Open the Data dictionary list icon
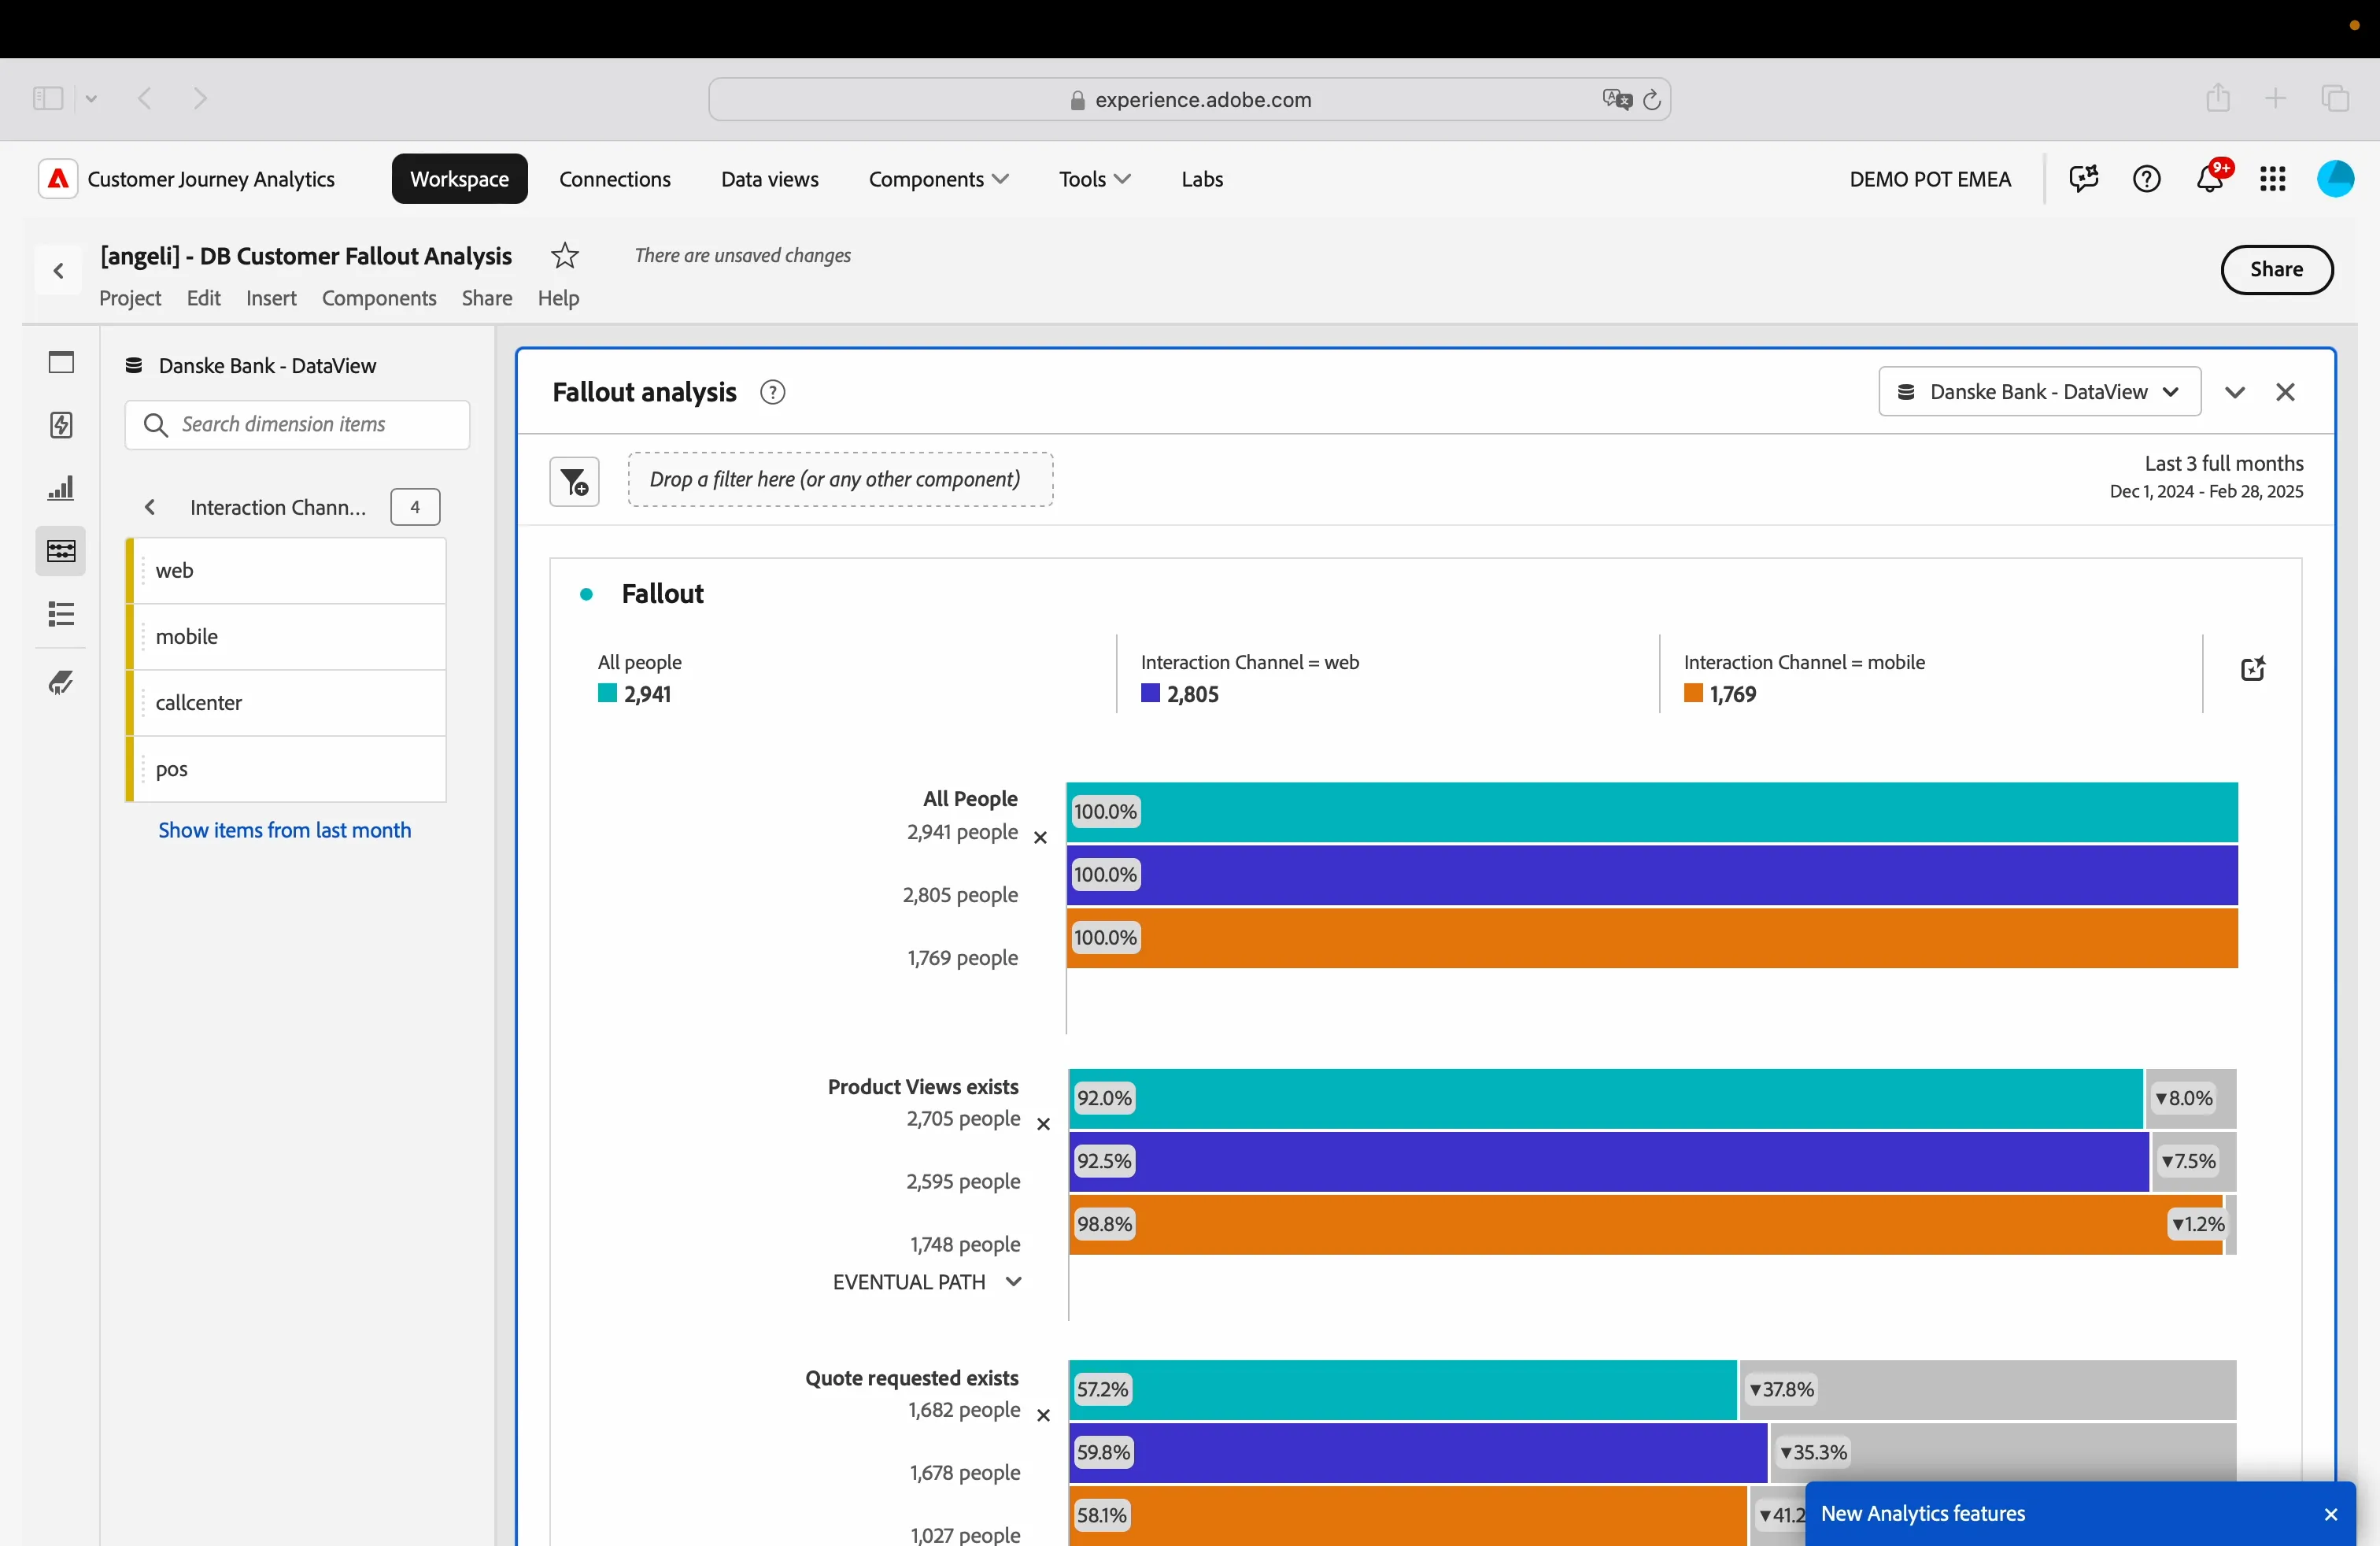This screenshot has width=2380, height=1546. click(x=61, y=614)
